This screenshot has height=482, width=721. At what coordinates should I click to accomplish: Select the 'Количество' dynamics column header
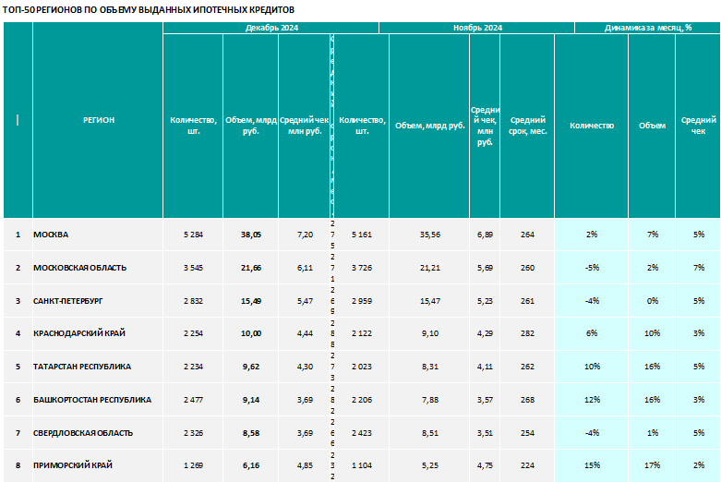click(x=592, y=126)
